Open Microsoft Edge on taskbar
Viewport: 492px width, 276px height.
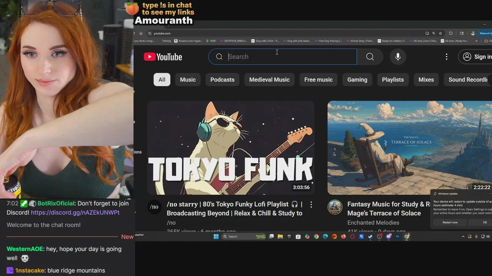325,237
